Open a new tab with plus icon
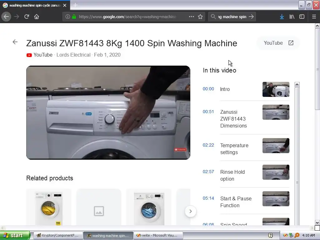Image resolution: width=320 pixels, height=240 pixels. click(x=75, y=5)
